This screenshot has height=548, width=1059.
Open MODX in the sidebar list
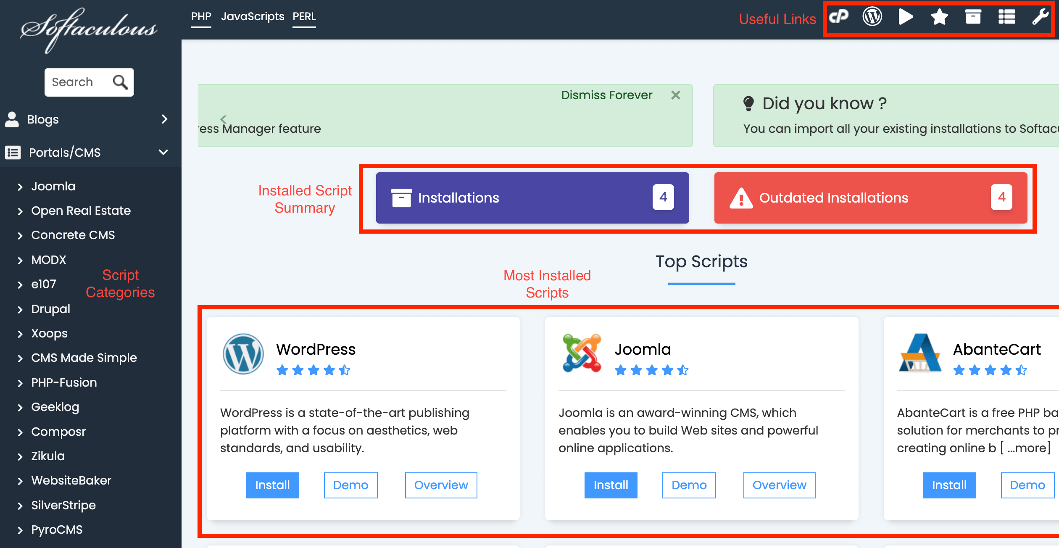click(48, 260)
